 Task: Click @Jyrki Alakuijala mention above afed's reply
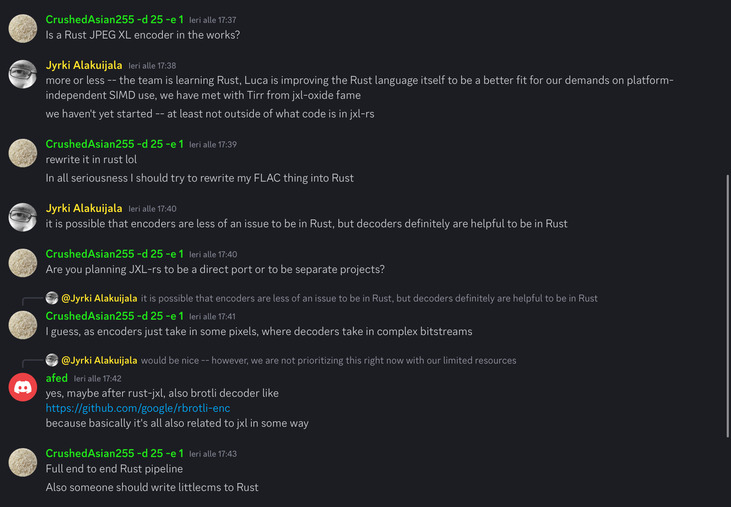click(x=99, y=360)
